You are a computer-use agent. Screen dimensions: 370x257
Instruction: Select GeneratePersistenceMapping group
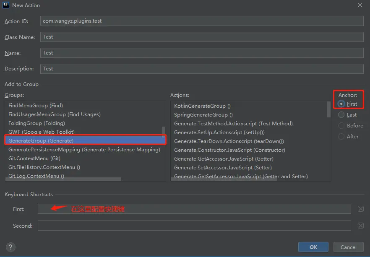point(85,150)
